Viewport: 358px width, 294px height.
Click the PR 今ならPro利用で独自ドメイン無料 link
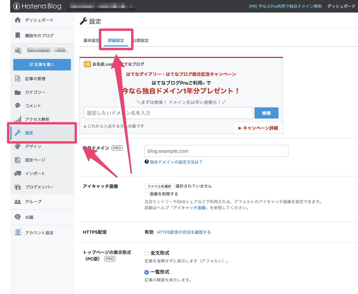click(286, 6)
